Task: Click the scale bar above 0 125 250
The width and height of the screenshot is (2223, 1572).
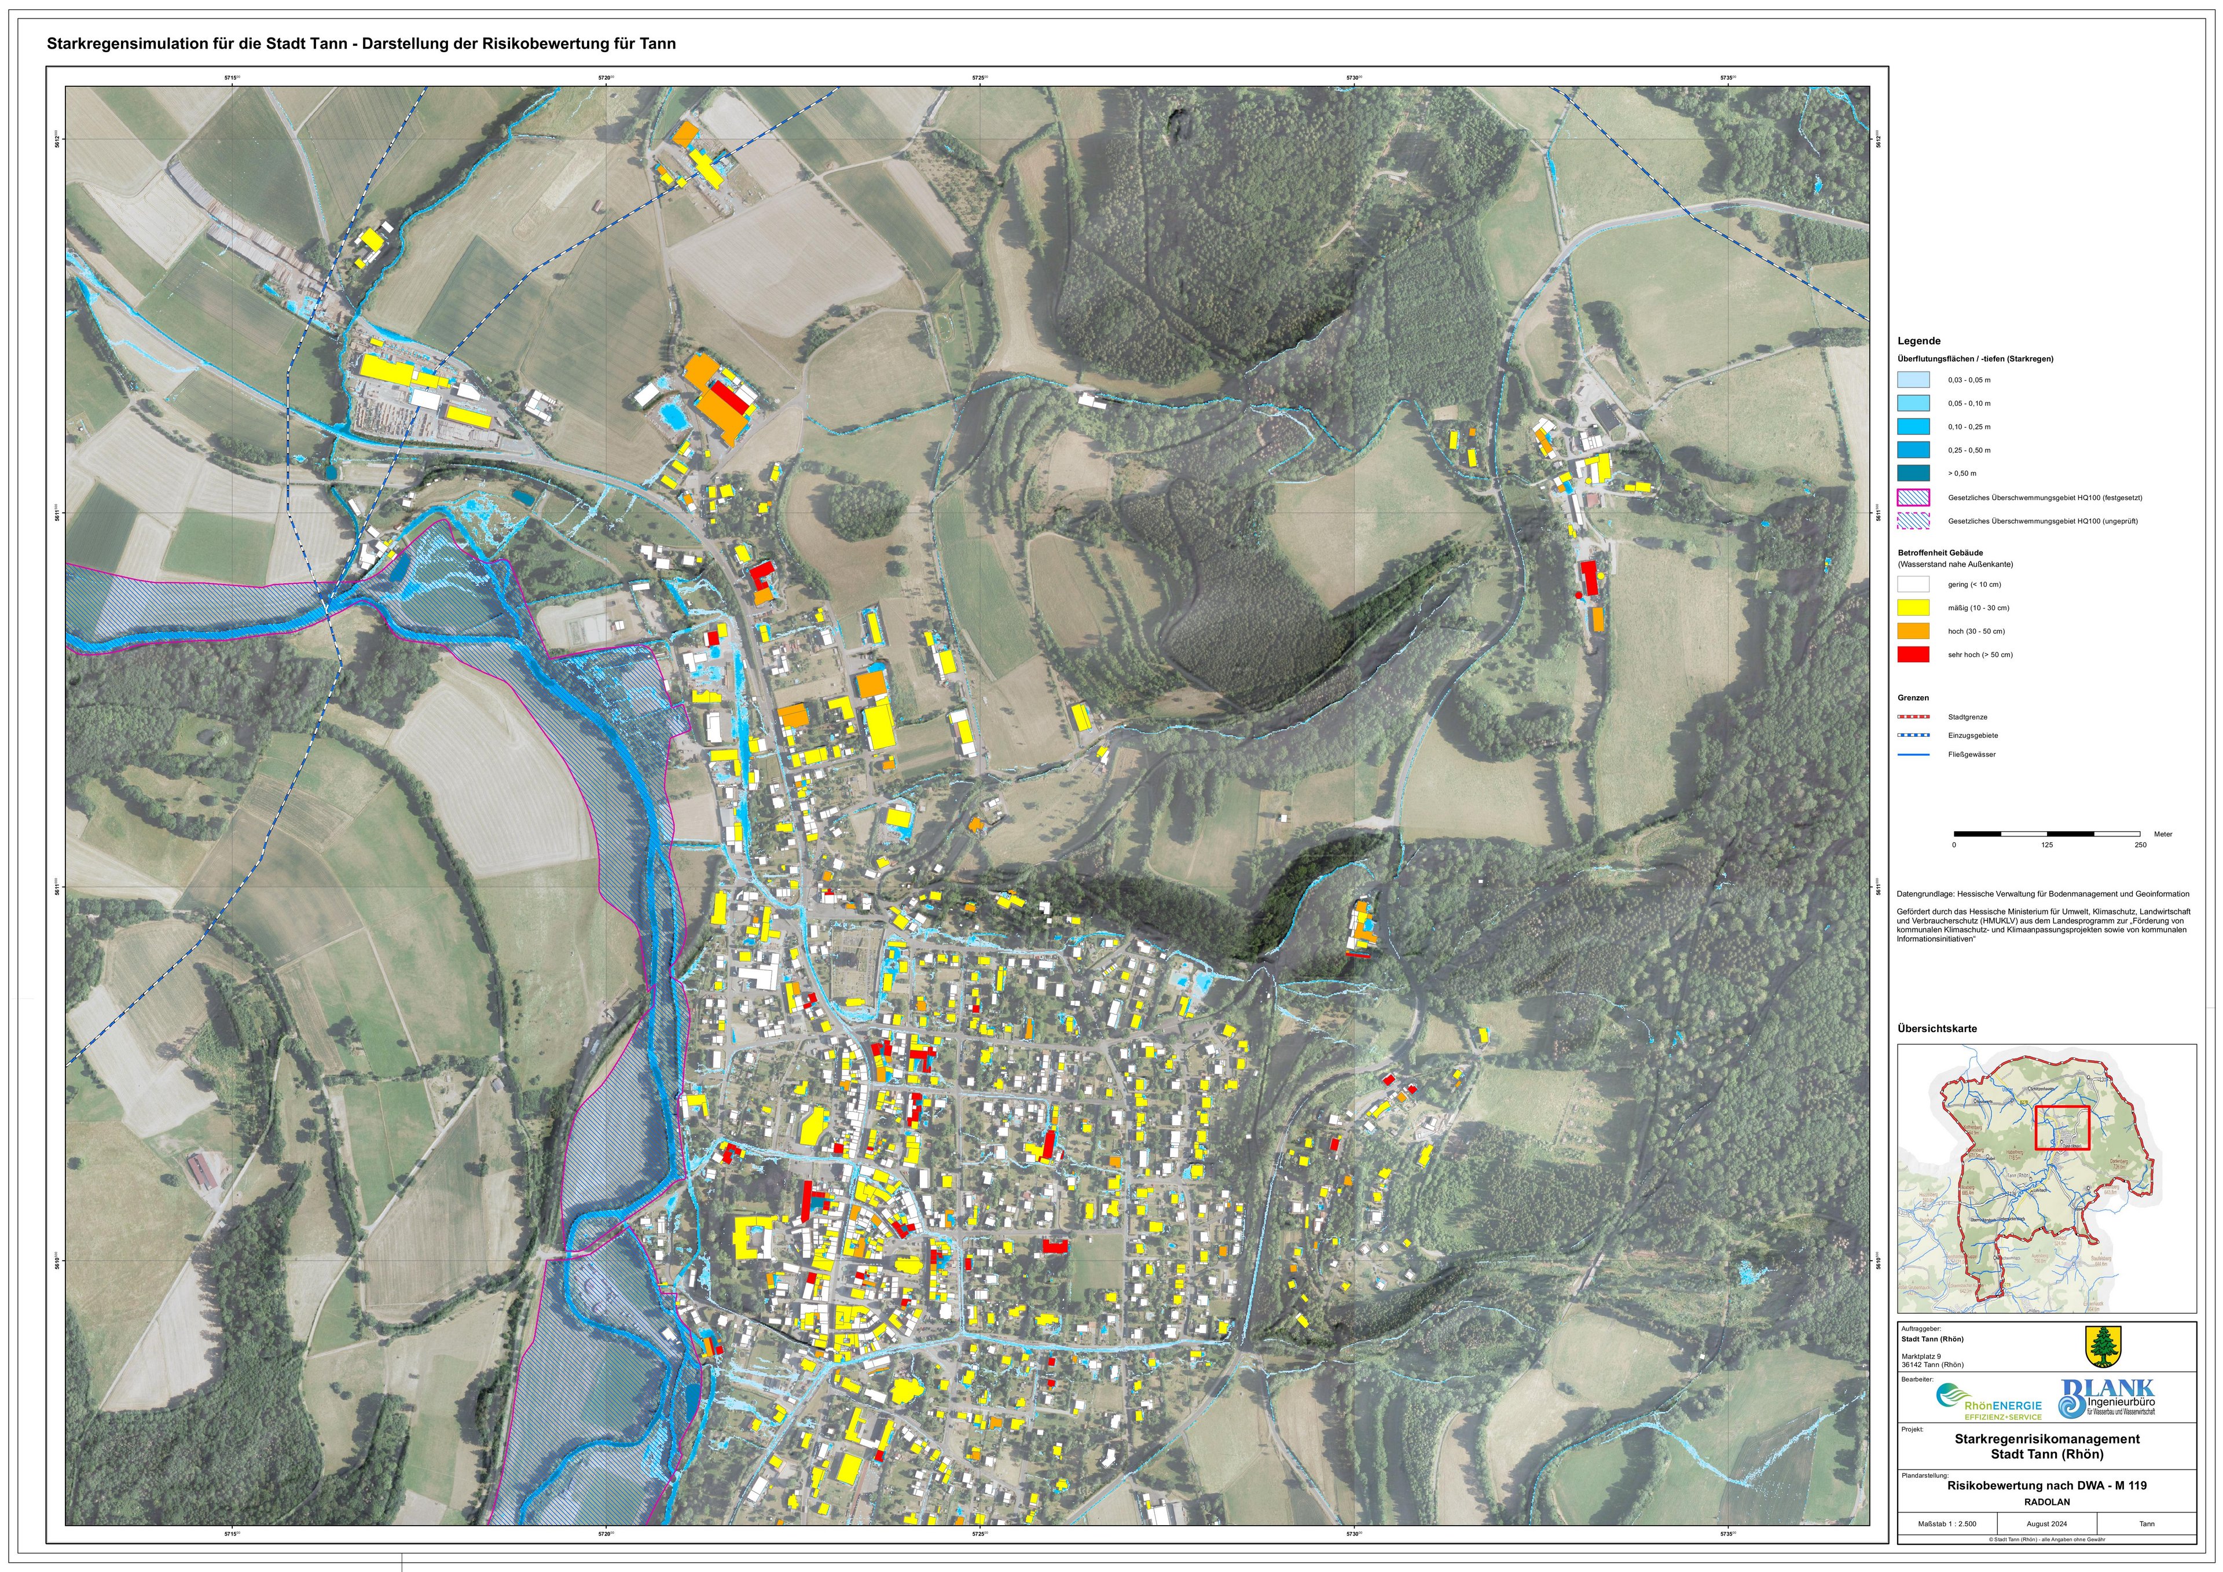Action: click(2047, 833)
